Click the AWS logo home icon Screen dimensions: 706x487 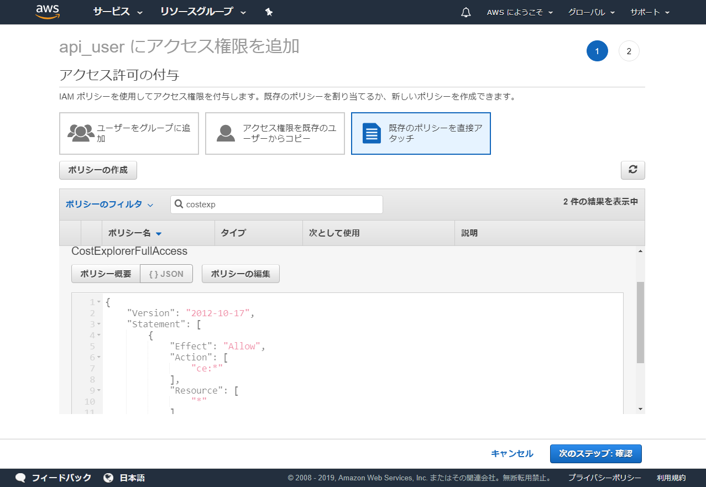(47, 12)
